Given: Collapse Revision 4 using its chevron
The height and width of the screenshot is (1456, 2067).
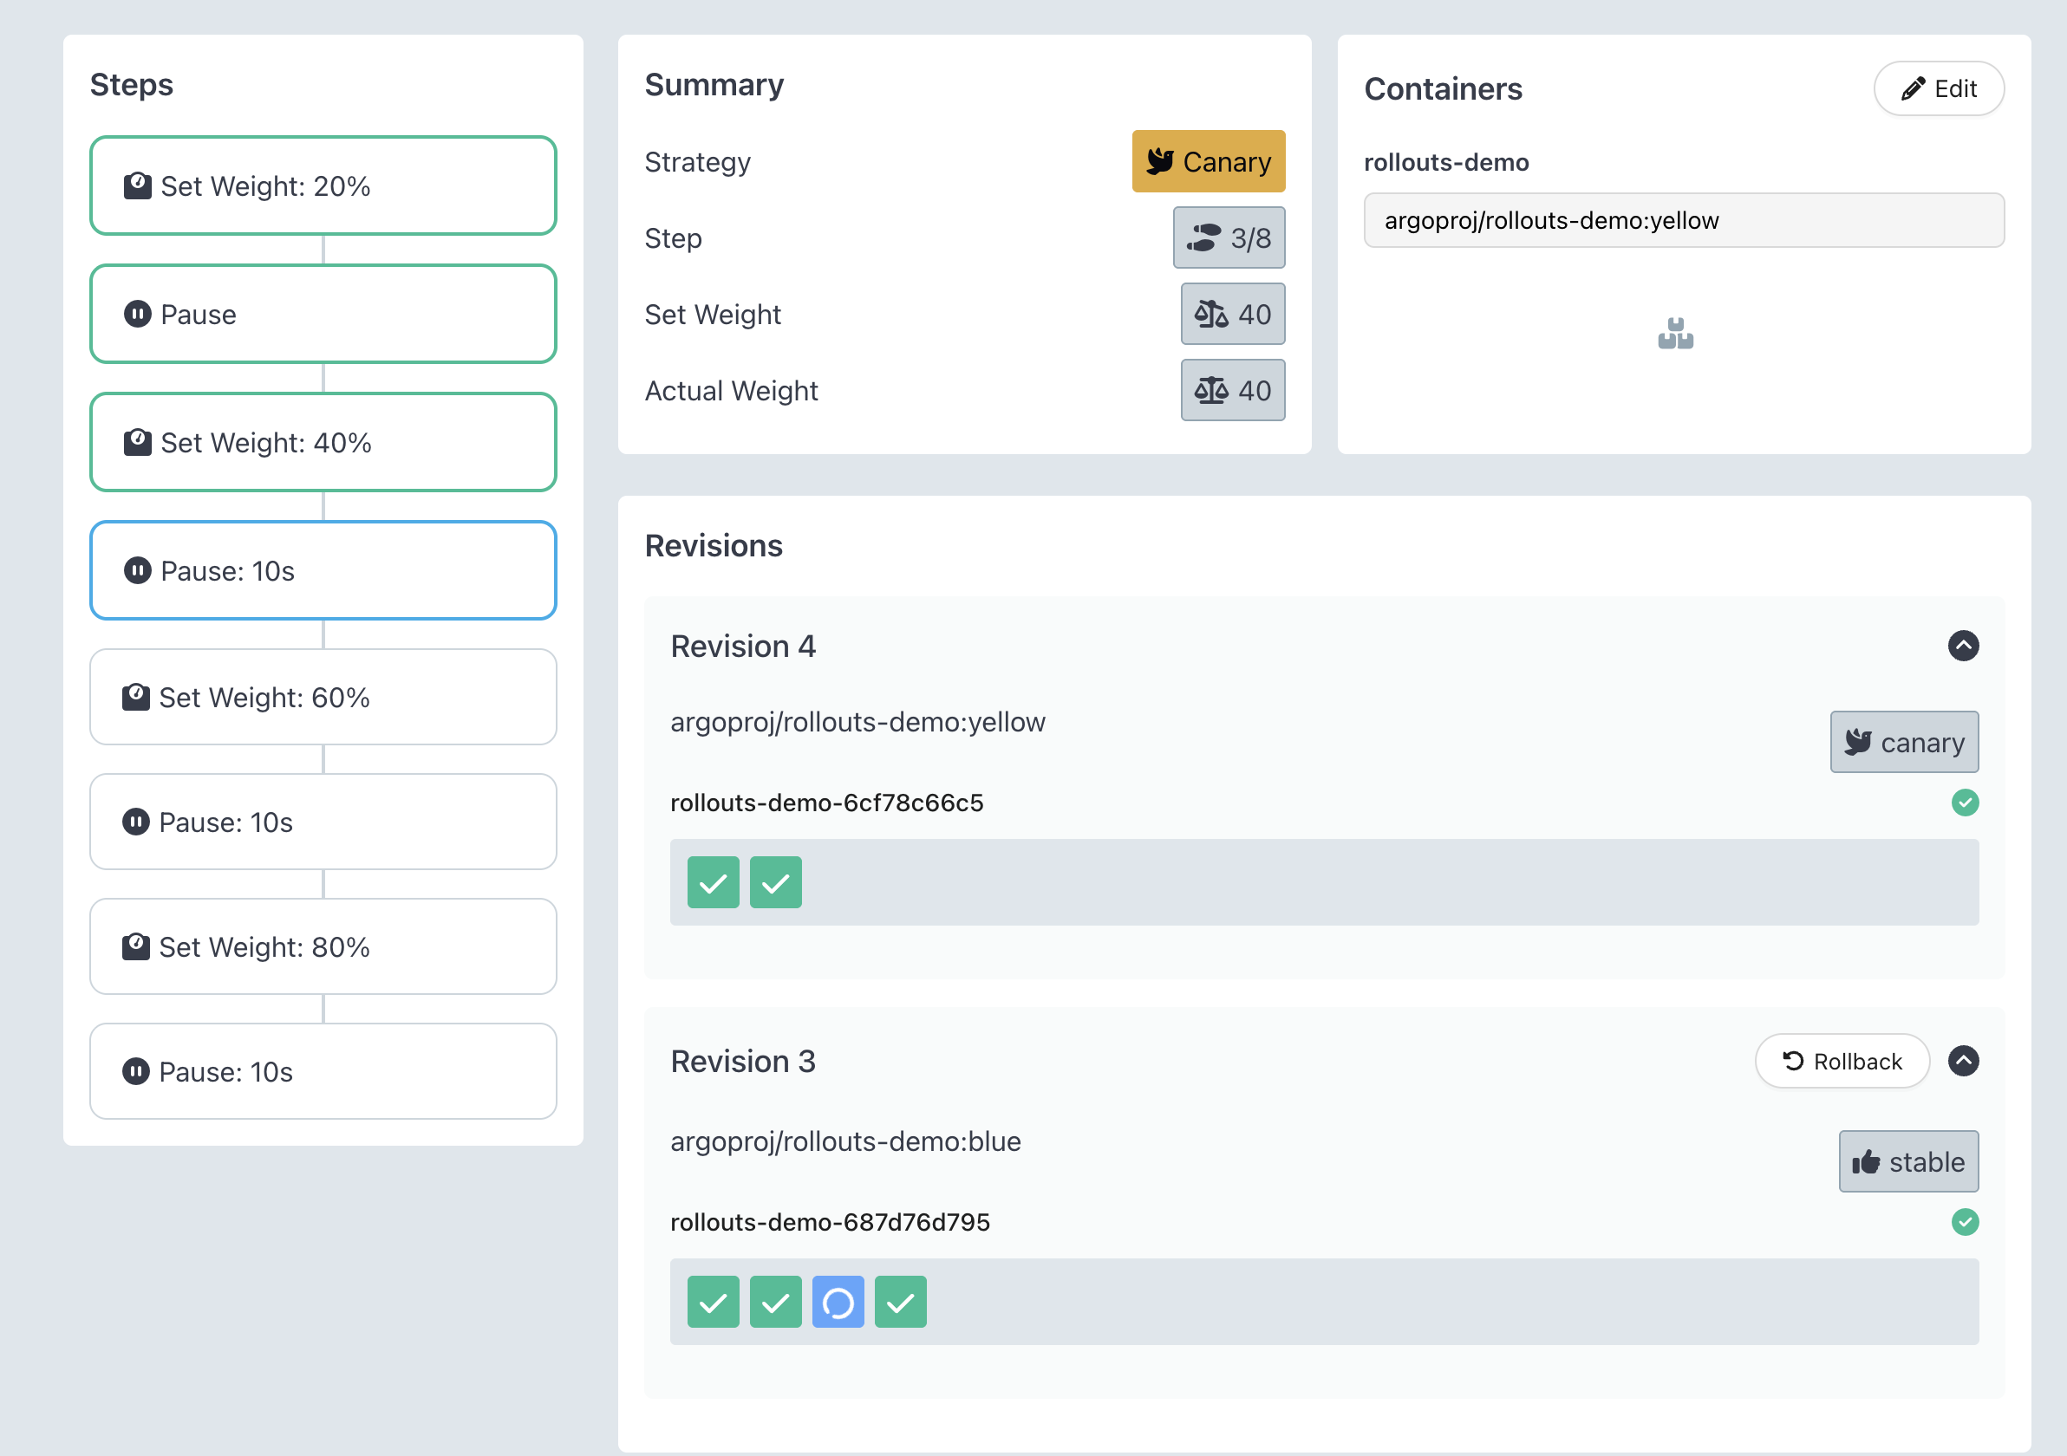Looking at the screenshot, I should pyautogui.click(x=1963, y=647).
